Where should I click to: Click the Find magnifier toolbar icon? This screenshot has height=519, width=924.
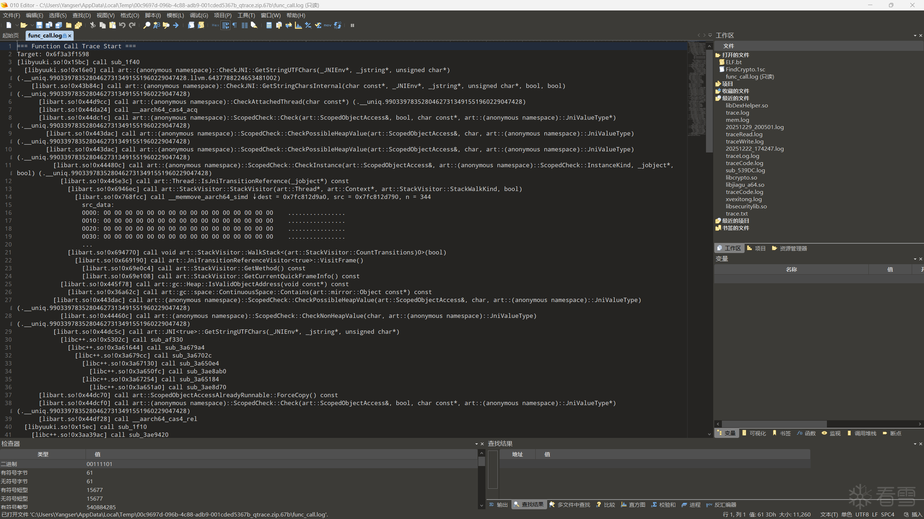147,25
